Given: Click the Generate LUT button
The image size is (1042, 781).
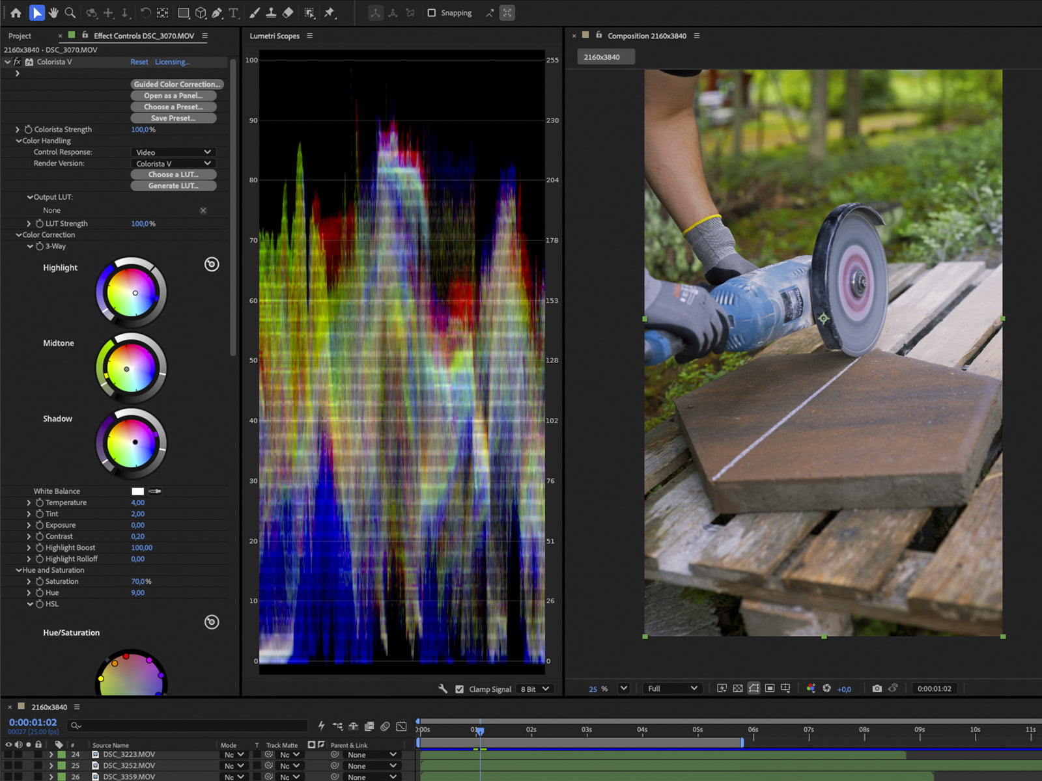Looking at the screenshot, I should tap(173, 185).
